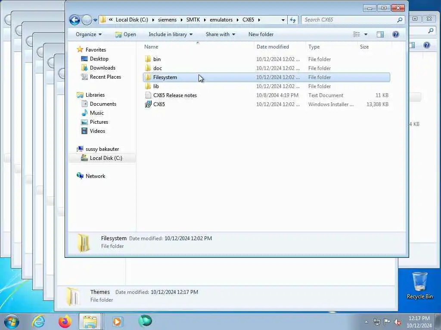Select the bin folder icon
Viewport: 441px width, 330px height.
click(148, 59)
